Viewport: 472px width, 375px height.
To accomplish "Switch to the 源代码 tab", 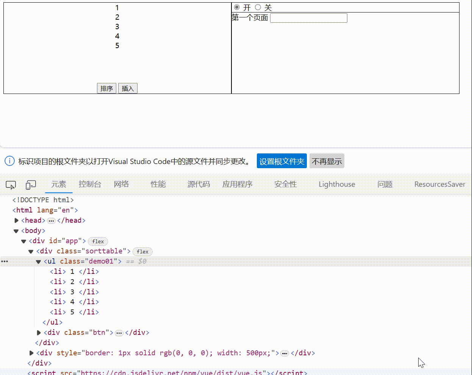I will pyautogui.click(x=198, y=184).
